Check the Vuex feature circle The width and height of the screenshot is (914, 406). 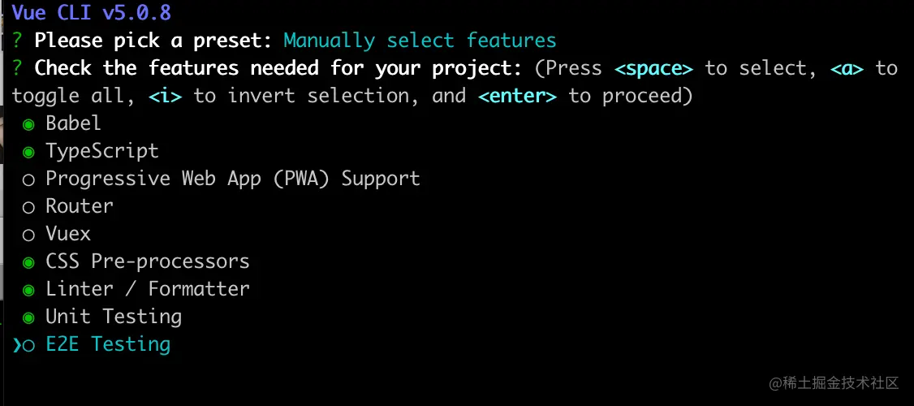[x=29, y=235]
